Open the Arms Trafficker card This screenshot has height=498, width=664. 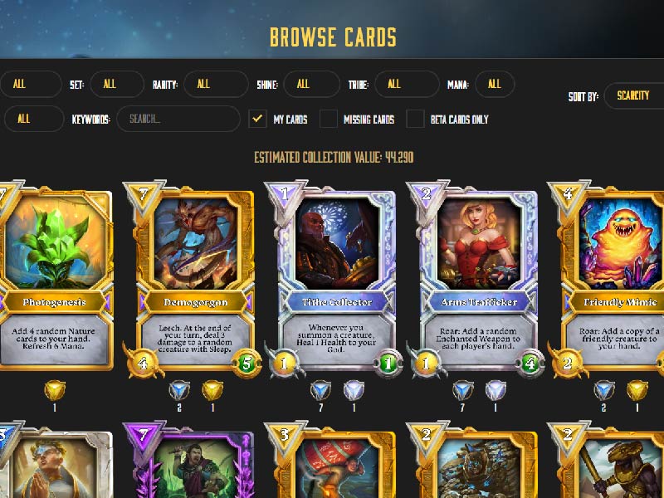(476, 279)
